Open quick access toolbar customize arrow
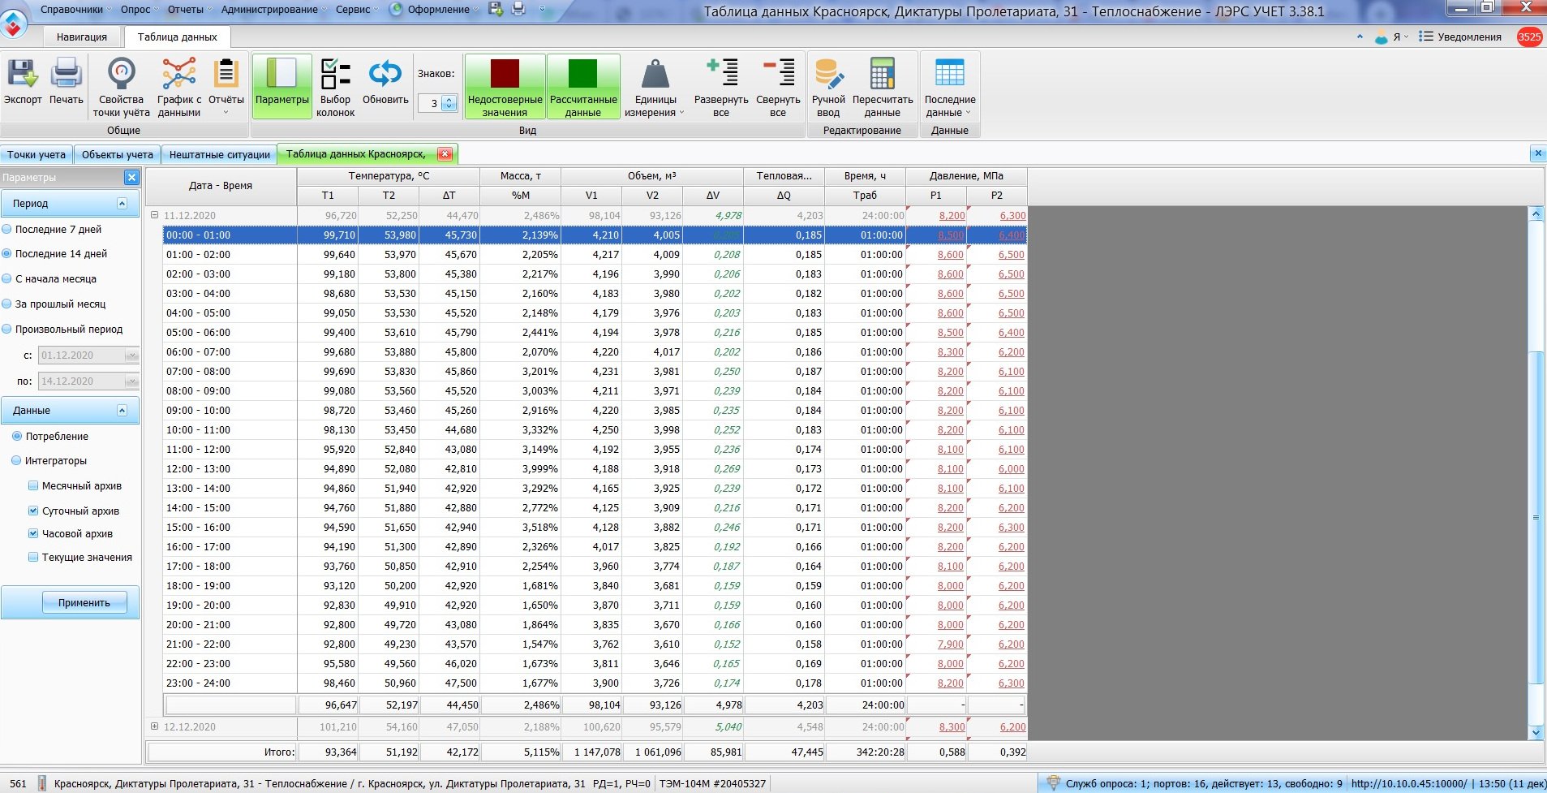 click(x=542, y=10)
